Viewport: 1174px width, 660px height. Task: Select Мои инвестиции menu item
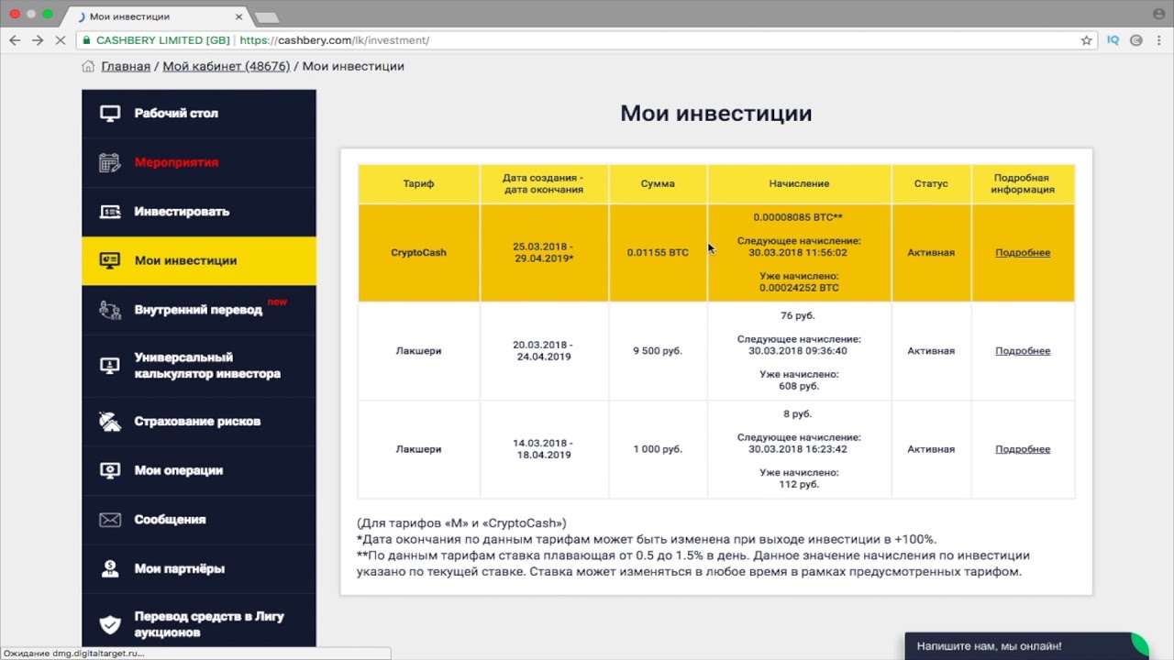click(x=199, y=260)
